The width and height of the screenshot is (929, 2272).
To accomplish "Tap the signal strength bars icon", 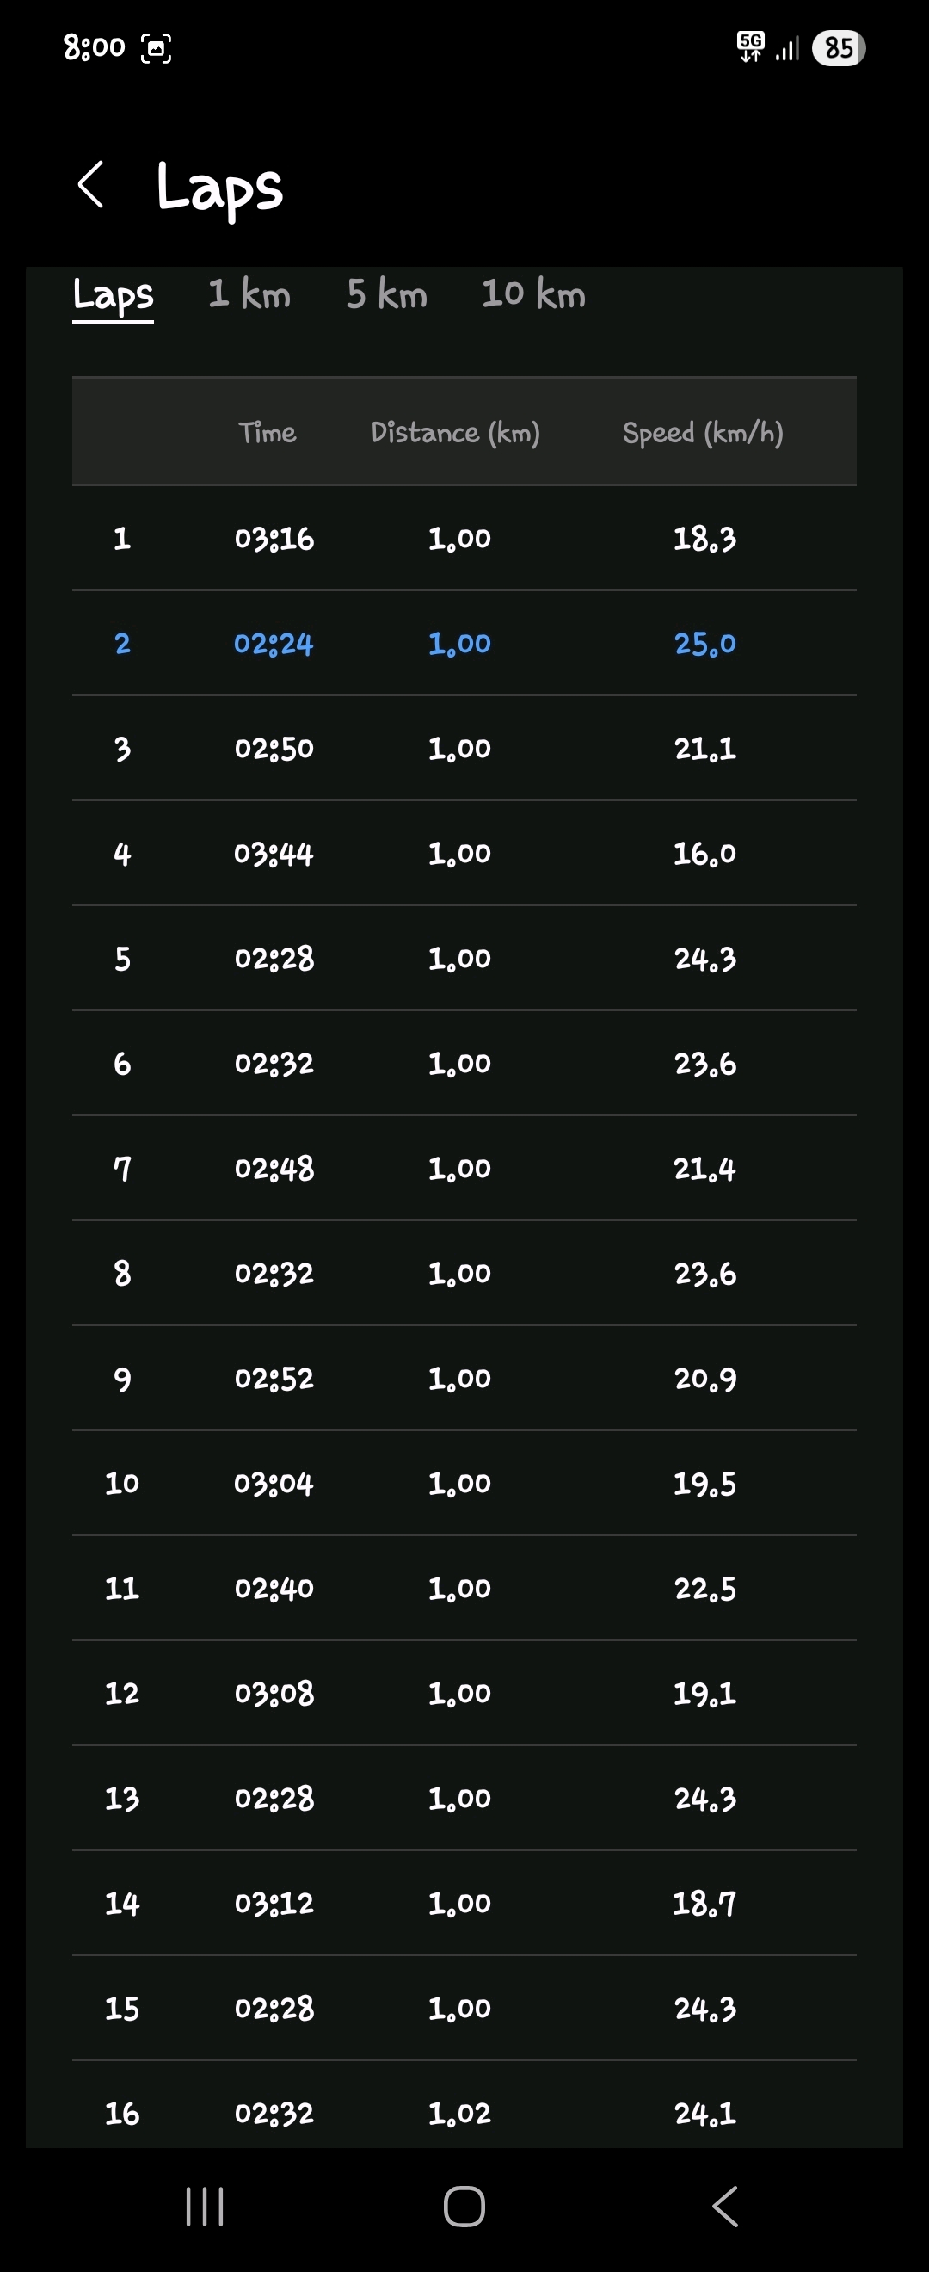I will (787, 48).
